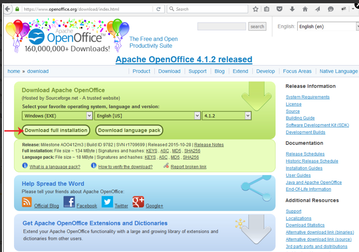Click the Facebook logo icon

click(x=69, y=202)
